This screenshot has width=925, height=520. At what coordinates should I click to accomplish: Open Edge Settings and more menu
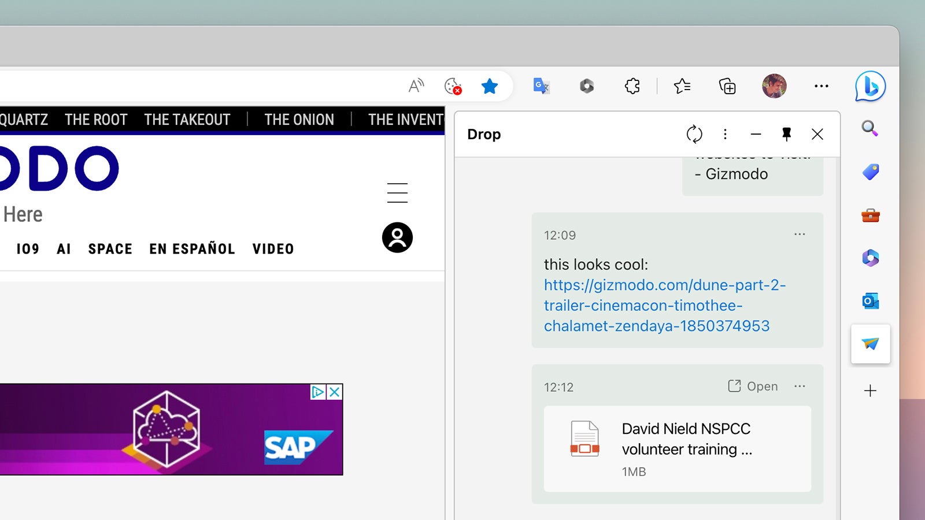822,86
